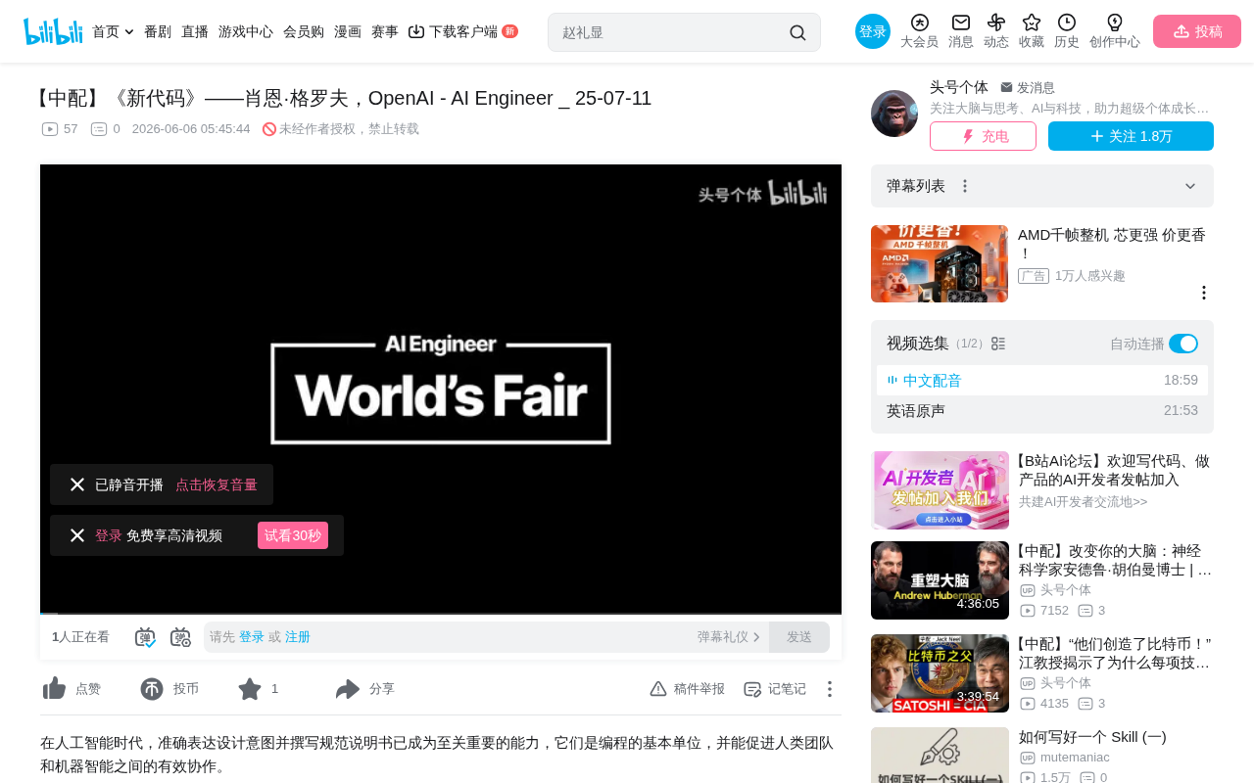Open the 会员购 nav item

[304, 31]
